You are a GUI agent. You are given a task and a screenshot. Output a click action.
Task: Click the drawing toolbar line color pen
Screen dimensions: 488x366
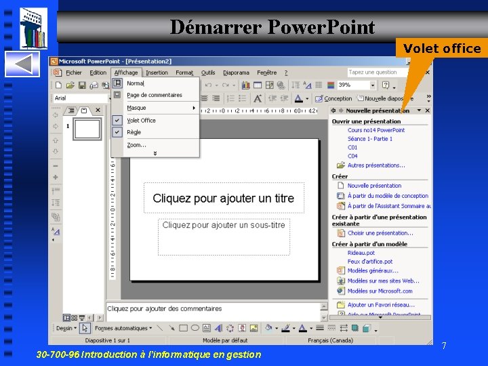[285, 328]
